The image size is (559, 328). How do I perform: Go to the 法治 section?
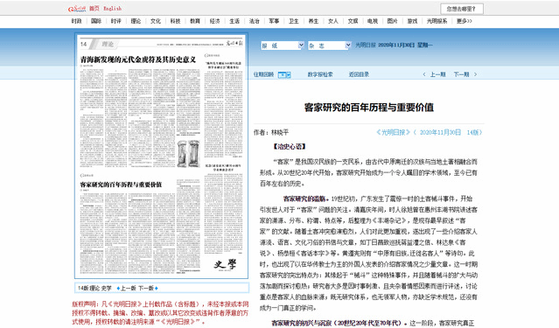click(x=255, y=21)
